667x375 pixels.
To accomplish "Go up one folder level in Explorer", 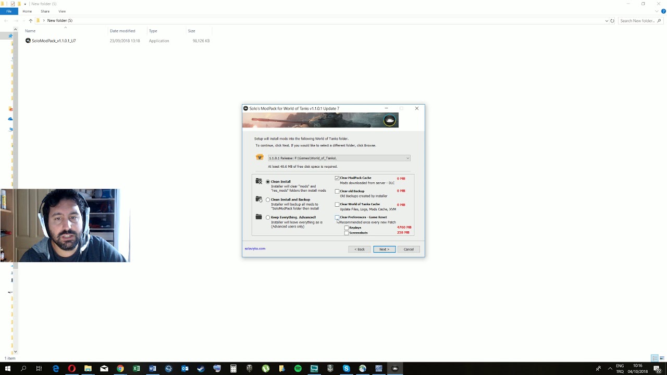I will click(x=30, y=21).
